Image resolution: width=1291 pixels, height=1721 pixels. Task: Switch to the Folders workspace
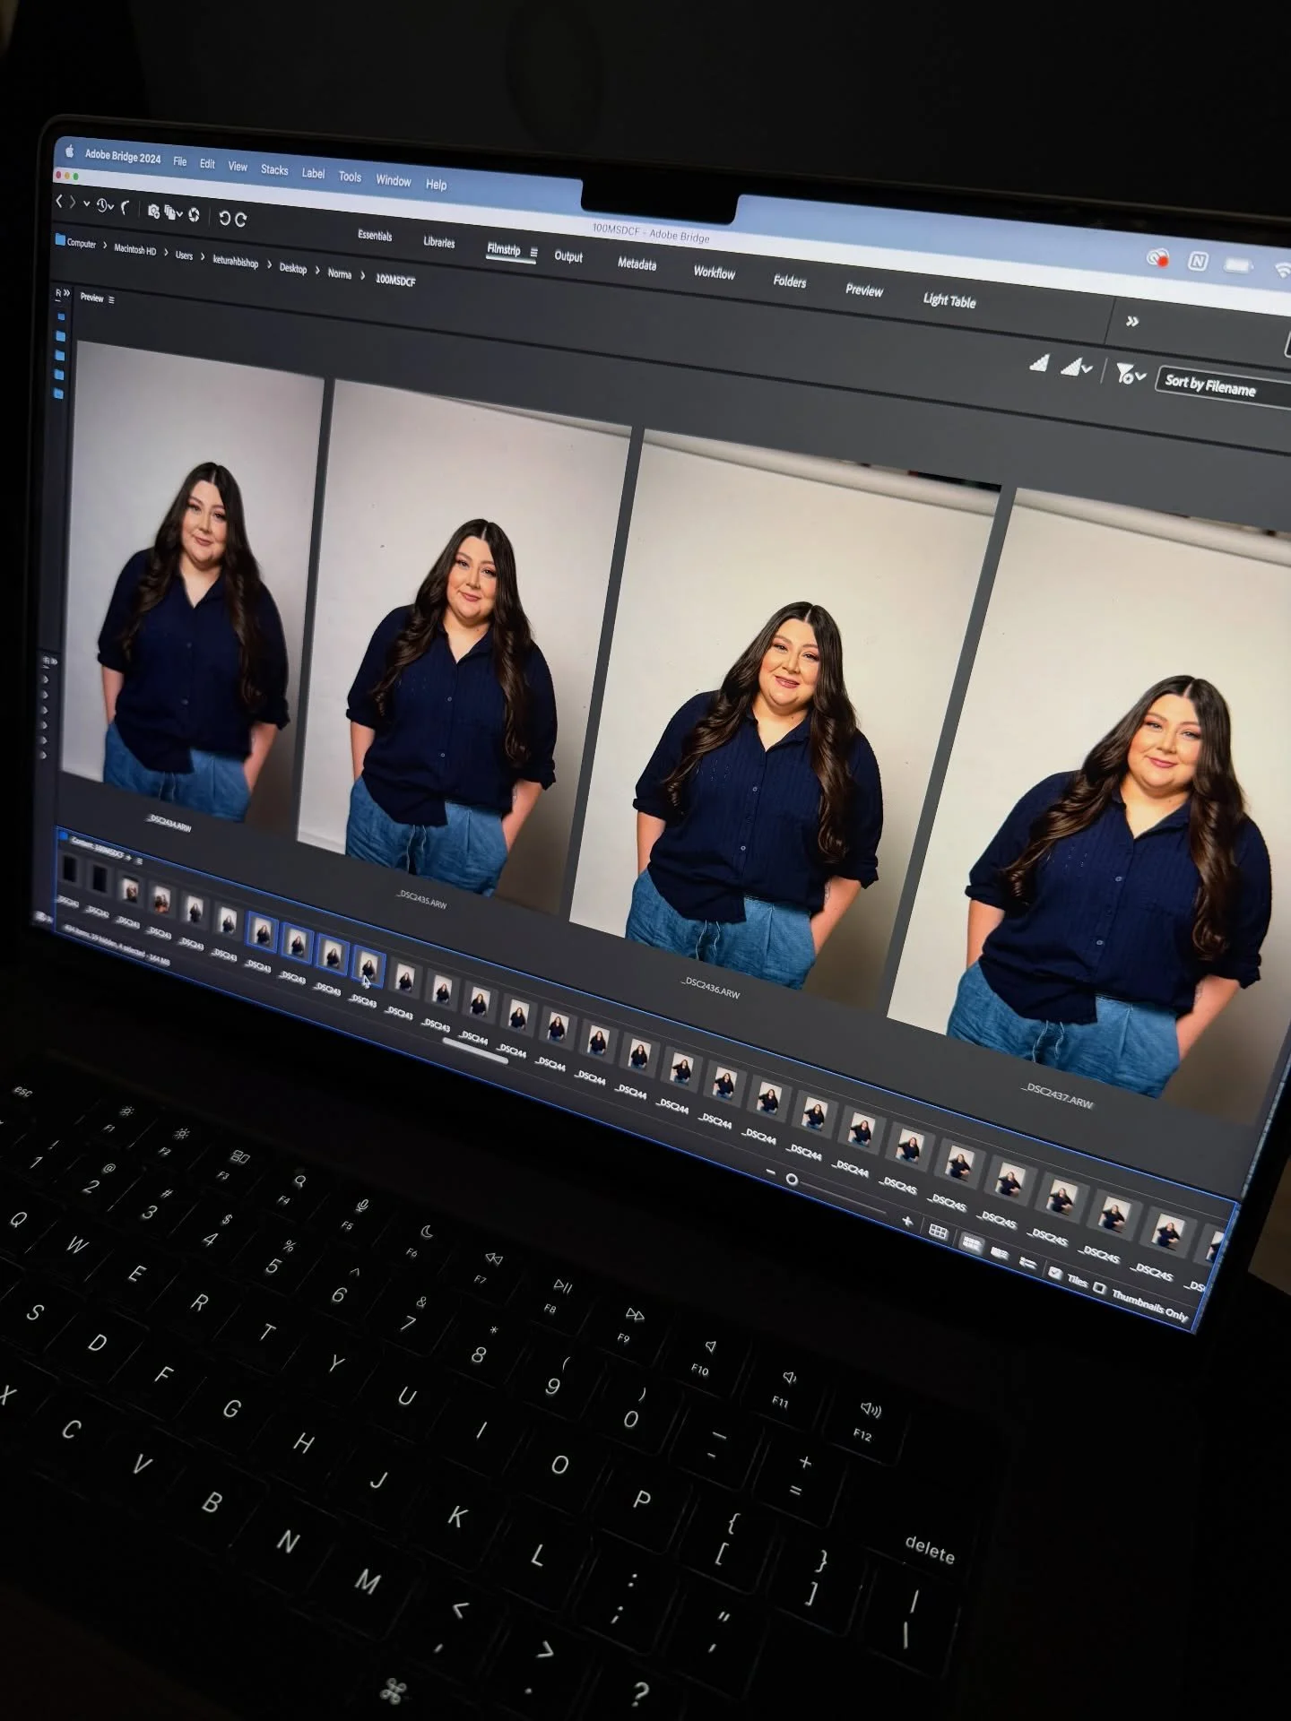click(x=789, y=281)
